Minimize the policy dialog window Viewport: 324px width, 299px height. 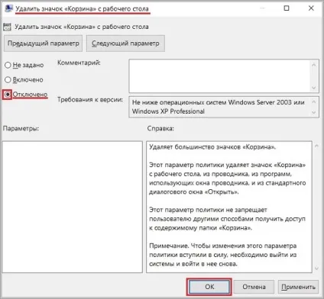262,8
